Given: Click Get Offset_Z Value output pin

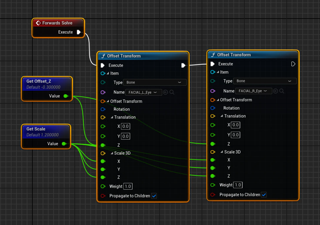Looking at the screenshot, I should point(66,96).
